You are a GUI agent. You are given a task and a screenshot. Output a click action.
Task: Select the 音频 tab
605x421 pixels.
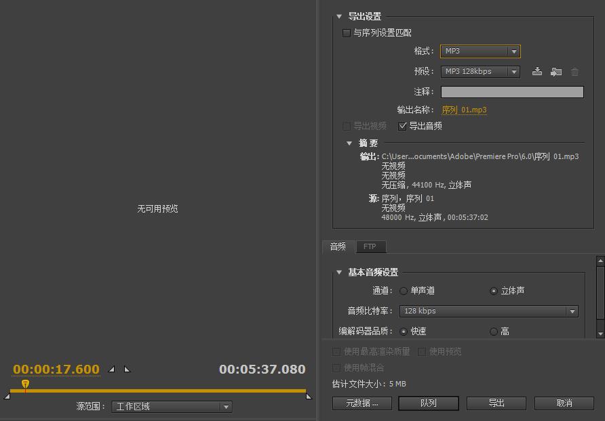point(338,246)
